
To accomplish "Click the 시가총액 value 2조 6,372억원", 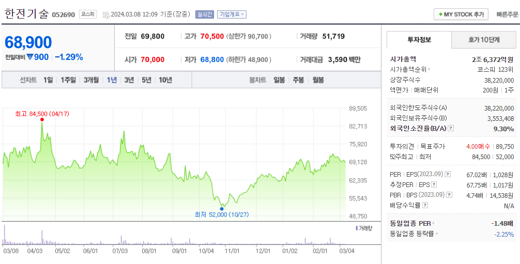I will (x=493, y=59).
